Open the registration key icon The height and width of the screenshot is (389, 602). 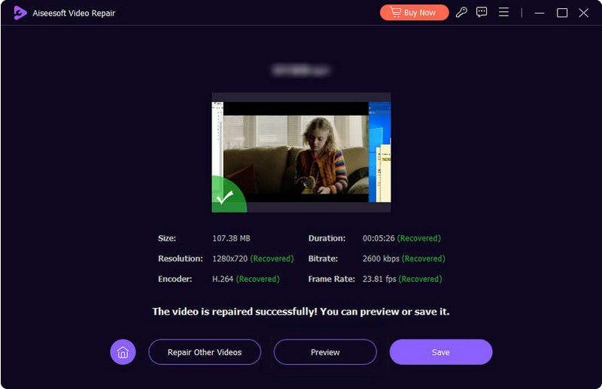461,13
